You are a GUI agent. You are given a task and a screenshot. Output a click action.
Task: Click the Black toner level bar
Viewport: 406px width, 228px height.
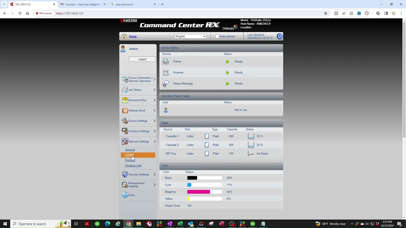tap(205, 178)
